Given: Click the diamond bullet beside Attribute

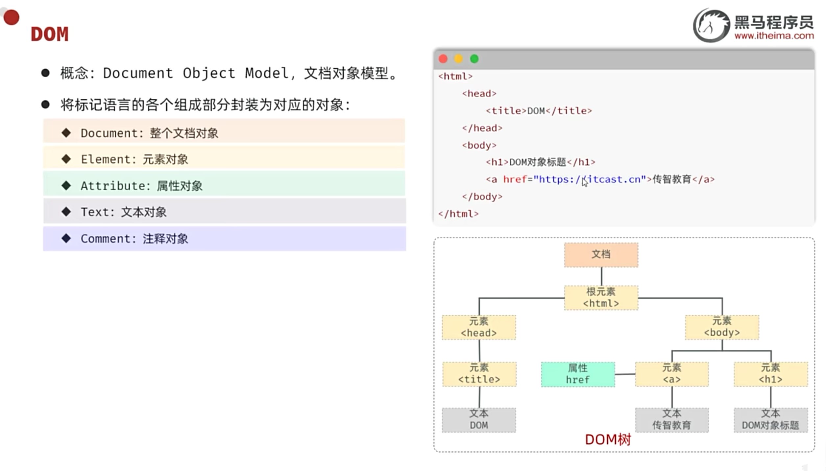Looking at the screenshot, I should pyautogui.click(x=66, y=185).
